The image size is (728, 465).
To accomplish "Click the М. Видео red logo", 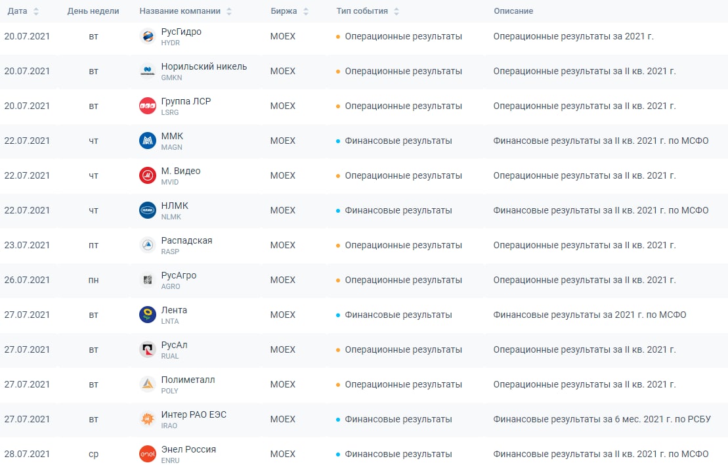I will [148, 175].
